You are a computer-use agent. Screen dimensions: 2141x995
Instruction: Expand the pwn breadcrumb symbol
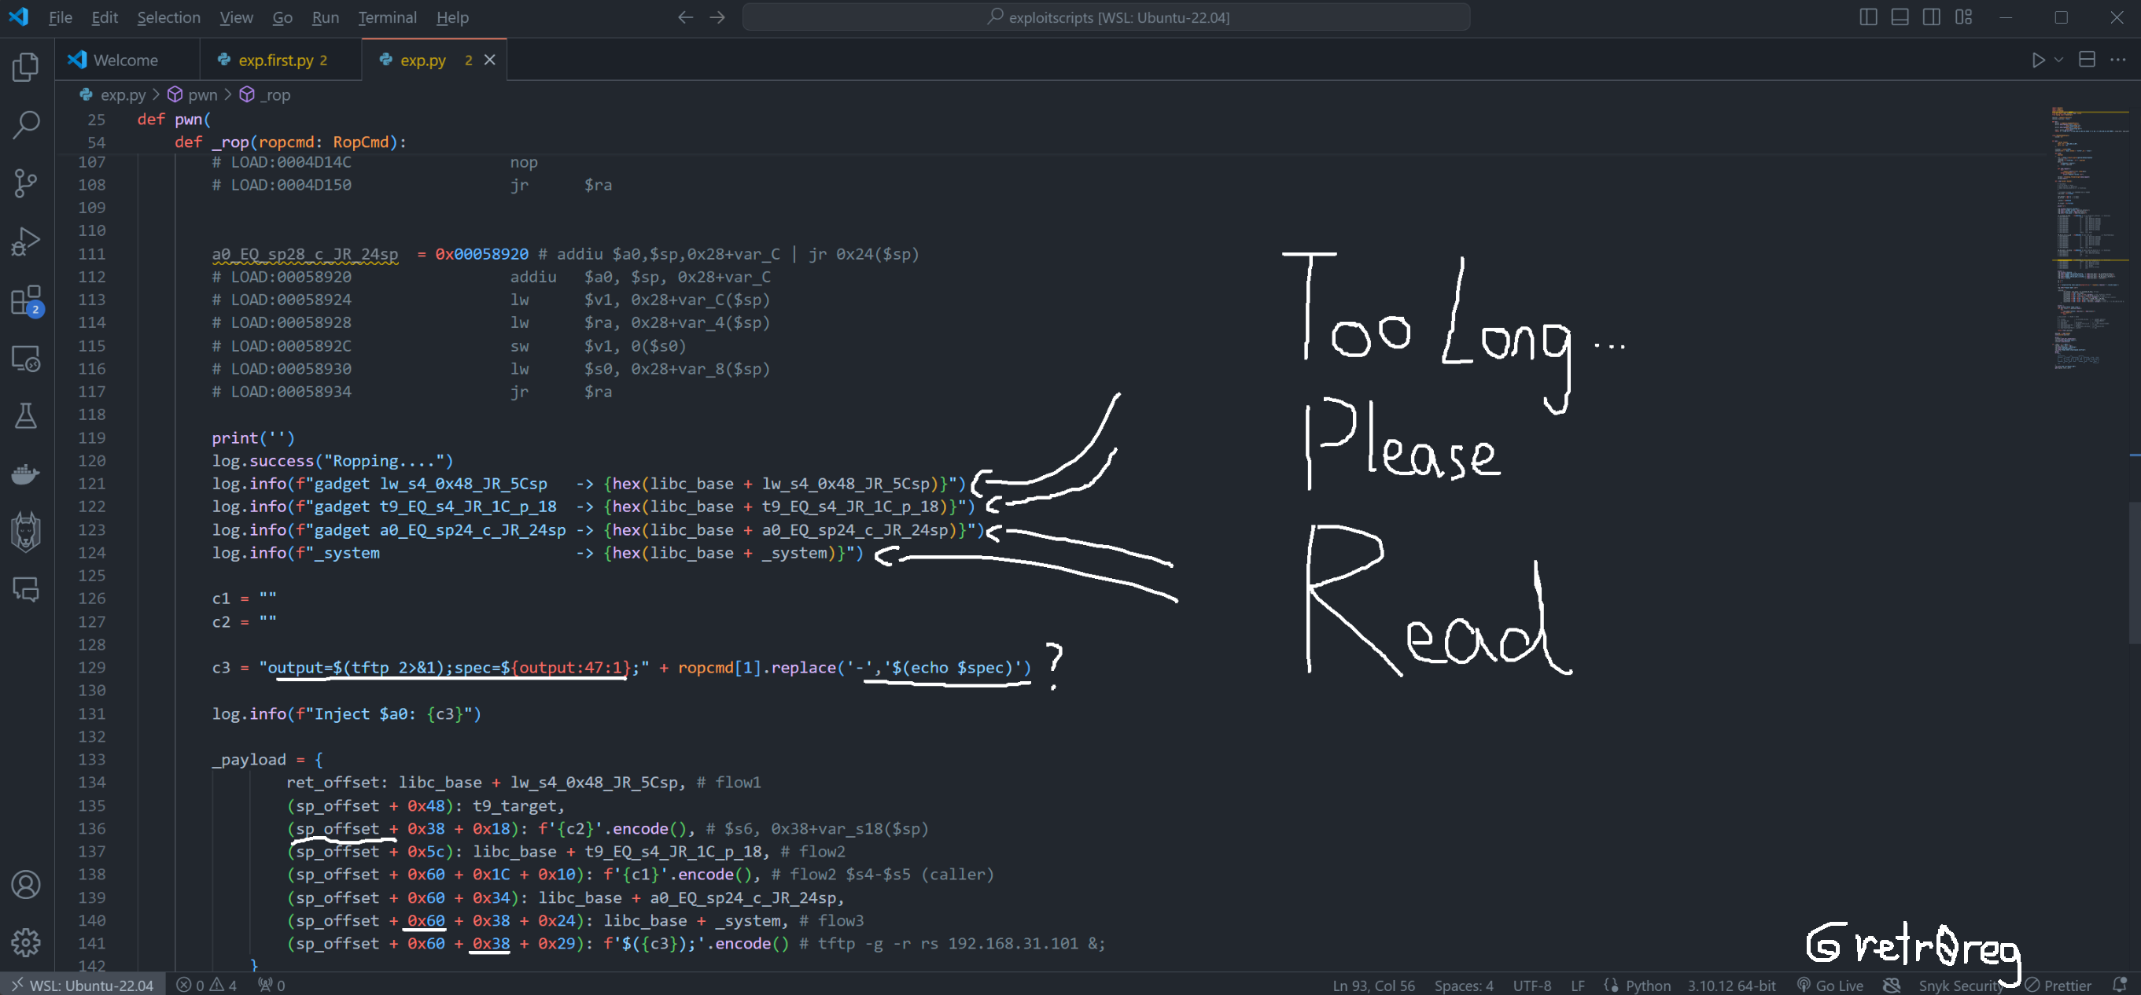tap(202, 94)
